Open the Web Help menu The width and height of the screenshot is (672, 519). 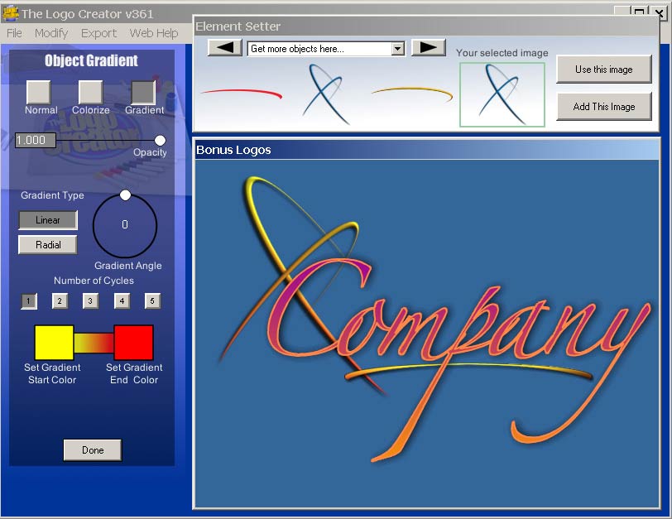[154, 33]
